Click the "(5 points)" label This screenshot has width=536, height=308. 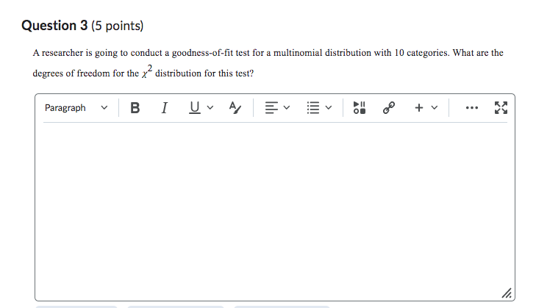(x=117, y=26)
